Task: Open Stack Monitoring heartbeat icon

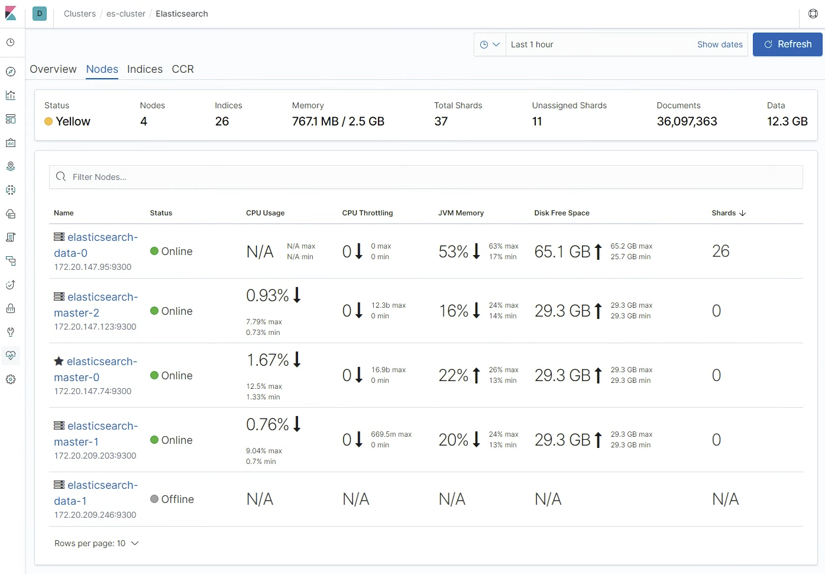Action: (x=11, y=356)
